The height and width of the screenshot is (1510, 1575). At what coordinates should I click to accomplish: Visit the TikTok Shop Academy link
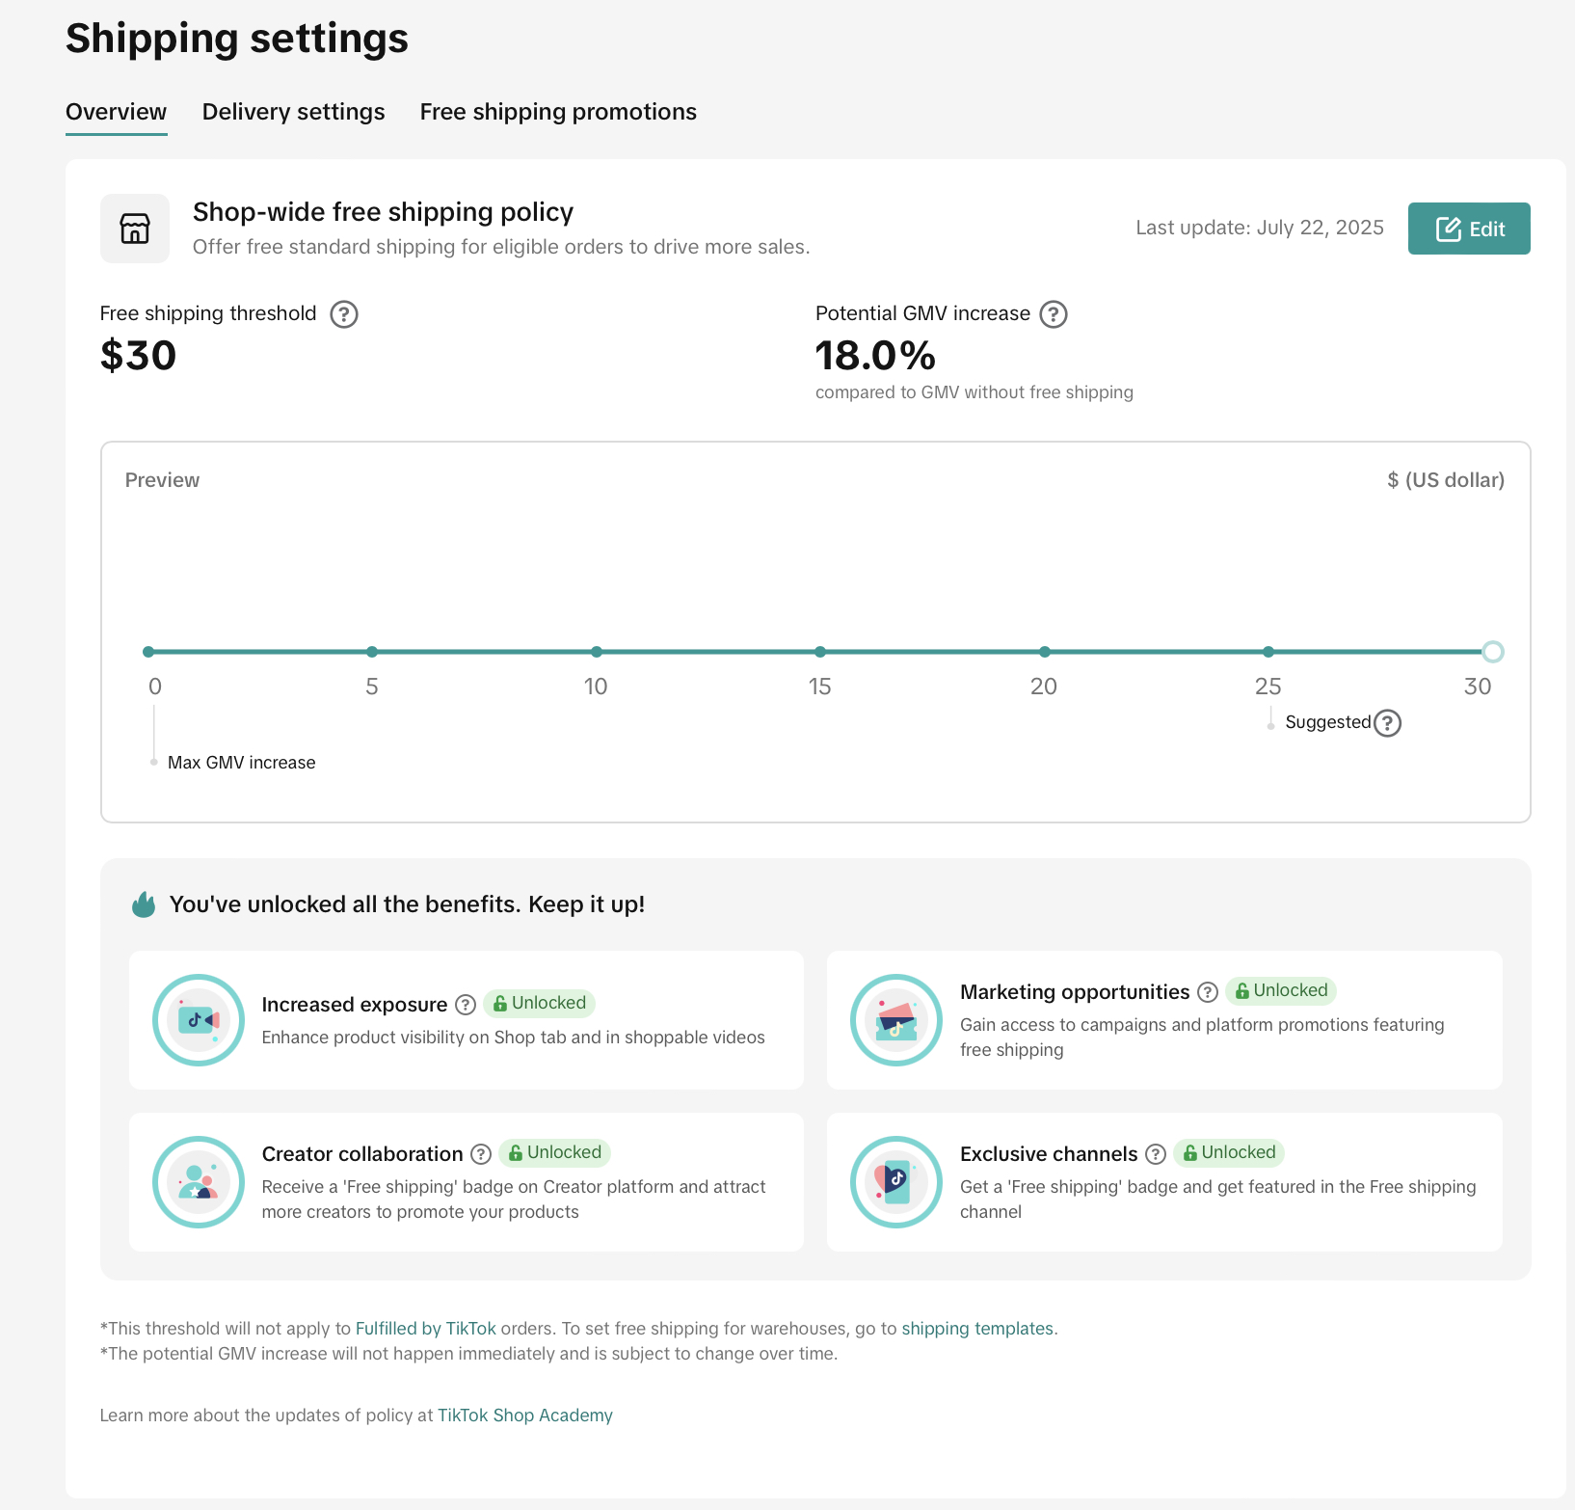point(524,1416)
